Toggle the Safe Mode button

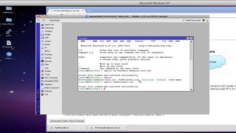[54, 20]
